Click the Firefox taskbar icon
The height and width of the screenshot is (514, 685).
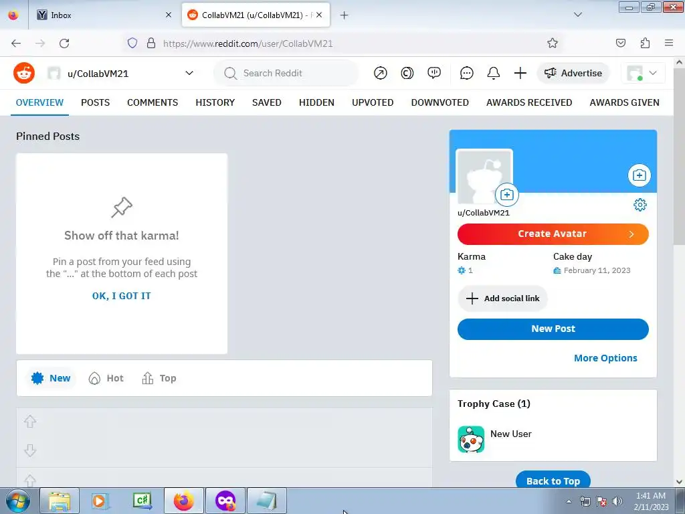[183, 501]
